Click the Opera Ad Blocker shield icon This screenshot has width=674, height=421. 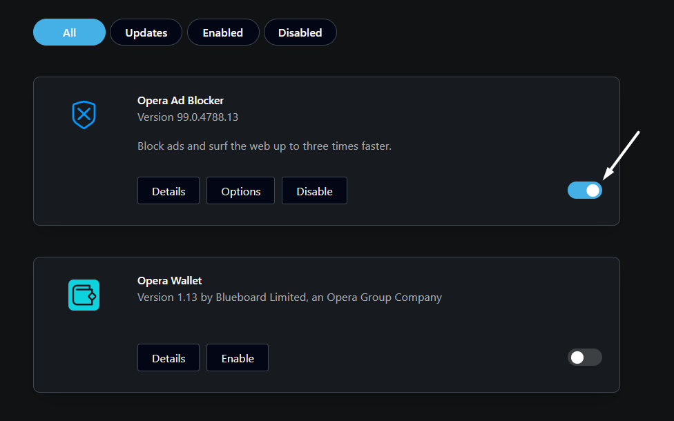[x=84, y=115]
